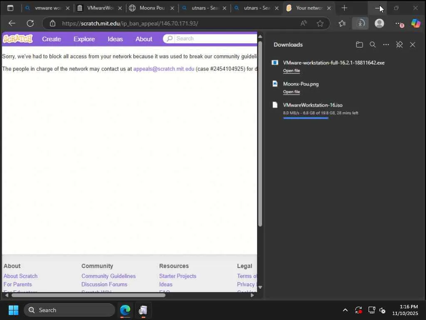Select the VMware-workstation-full exe download entry
This screenshot has height=320, width=426.
tap(334, 63)
